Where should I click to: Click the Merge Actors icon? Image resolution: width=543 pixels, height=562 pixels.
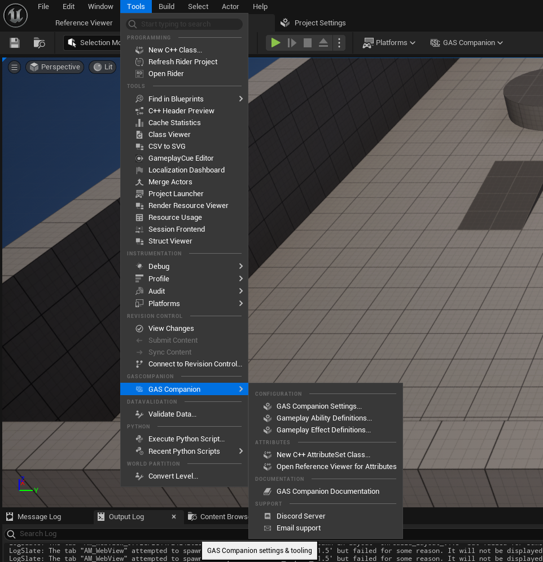click(139, 182)
